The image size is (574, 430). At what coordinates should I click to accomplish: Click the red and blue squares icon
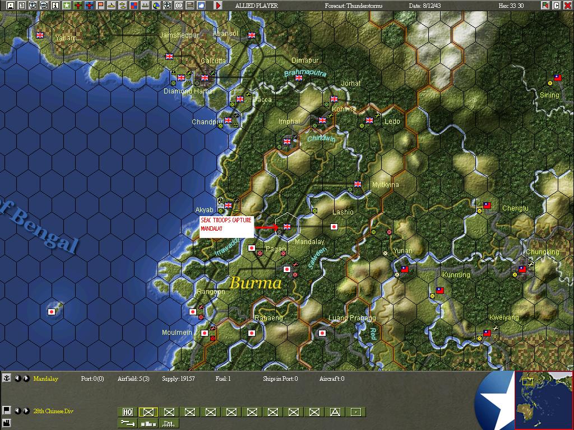pos(134,5)
